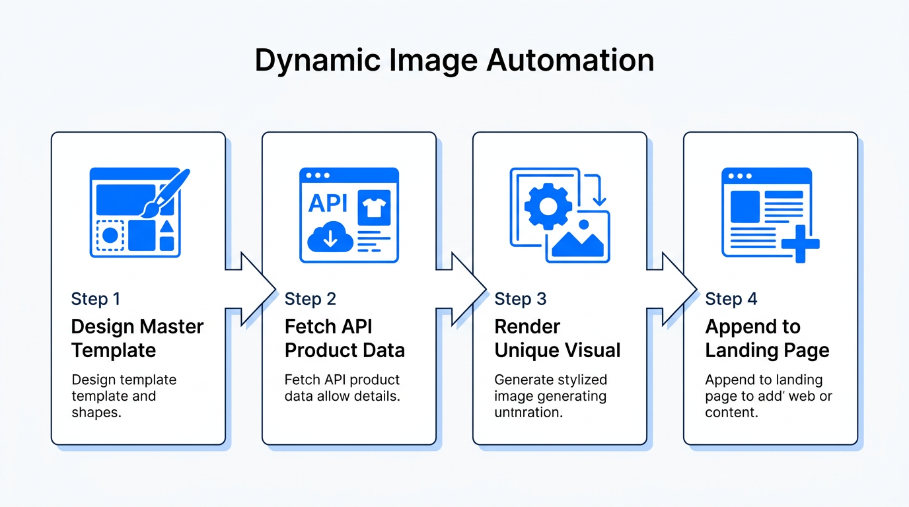This screenshot has height=507, width=909.
Task: Click the Append to Landing Page heading
Action: (x=767, y=338)
